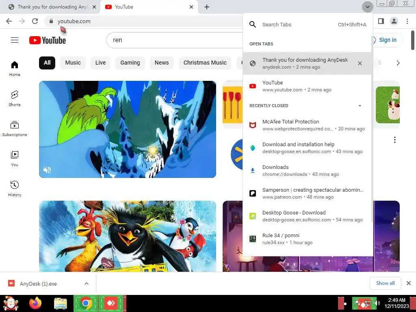Select the Music filter chip
Screen dimensions: 416x312
point(73,63)
